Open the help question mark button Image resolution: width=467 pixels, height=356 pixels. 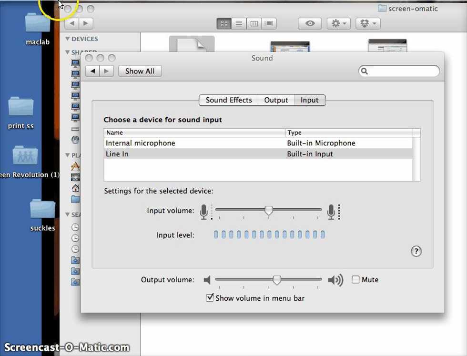pos(416,251)
